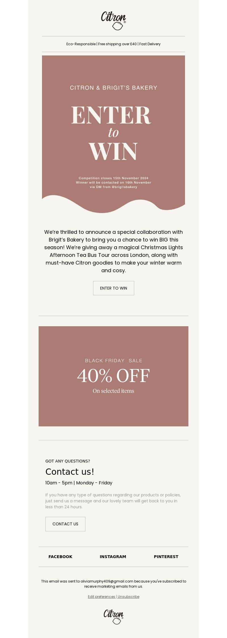Click 'Free shipping over £40' header text
The image size is (227, 638).
tap(117, 44)
